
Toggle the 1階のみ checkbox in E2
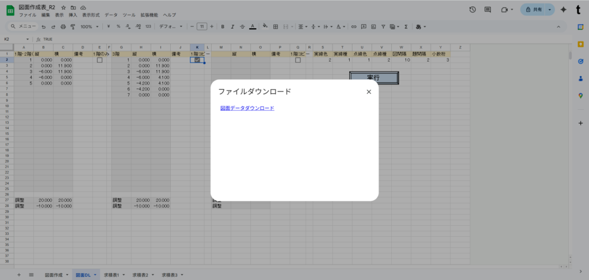pos(100,60)
